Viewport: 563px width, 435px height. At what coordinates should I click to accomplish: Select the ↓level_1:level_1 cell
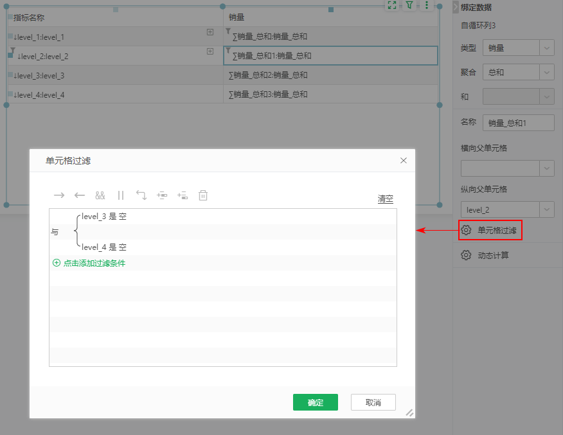[115, 36]
